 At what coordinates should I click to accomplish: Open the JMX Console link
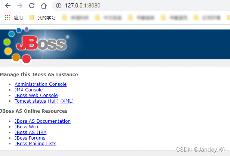click(28, 90)
